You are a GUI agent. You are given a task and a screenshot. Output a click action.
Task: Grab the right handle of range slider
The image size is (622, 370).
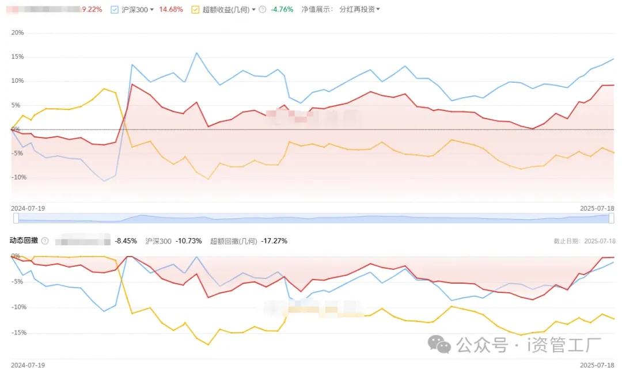pos(611,218)
